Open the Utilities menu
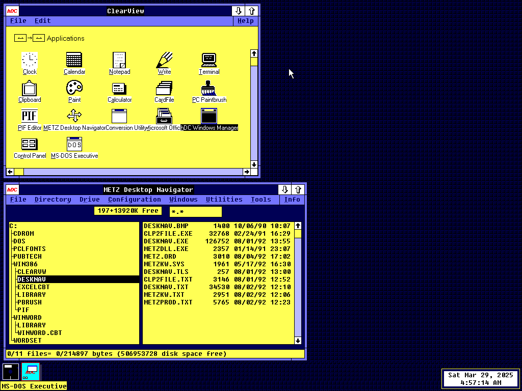 [224, 200]
